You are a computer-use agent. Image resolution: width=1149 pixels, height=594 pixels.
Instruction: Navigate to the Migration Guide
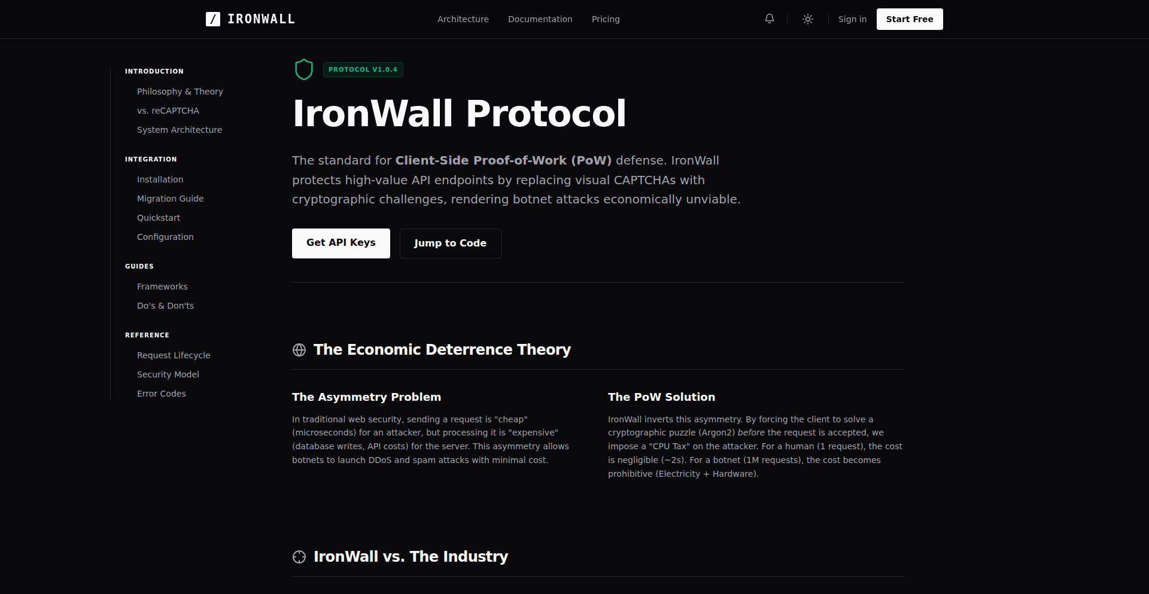tap(170, 198)
